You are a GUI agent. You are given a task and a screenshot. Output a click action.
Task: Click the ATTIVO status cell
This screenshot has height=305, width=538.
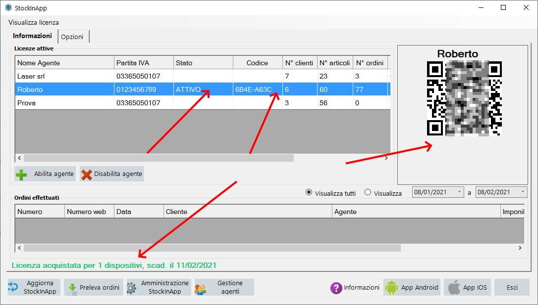tap(203, 89)
